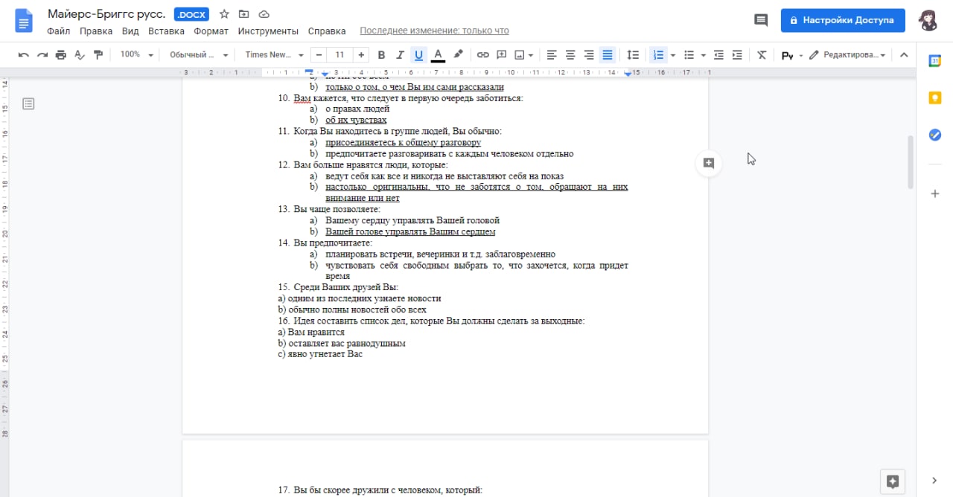Image resolution: width=953 pixels, height=497 pixels.
Task: Toggle underline formatting
Action: [x=418, y=54]
